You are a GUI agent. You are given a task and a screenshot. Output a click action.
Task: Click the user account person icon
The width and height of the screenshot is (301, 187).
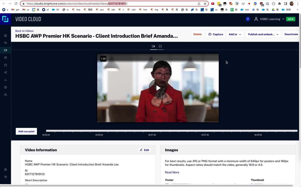pos(256,19)
